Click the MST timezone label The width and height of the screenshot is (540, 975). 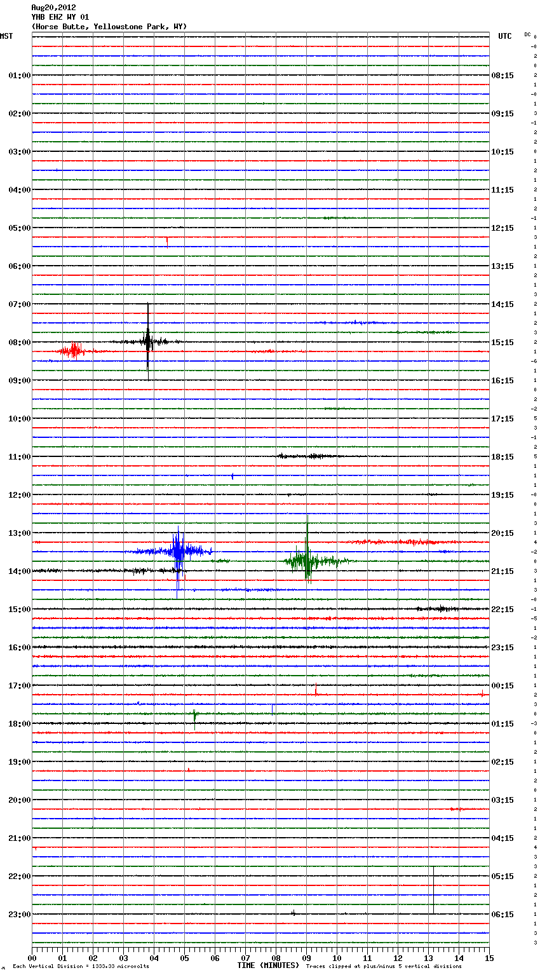(6, 36)
